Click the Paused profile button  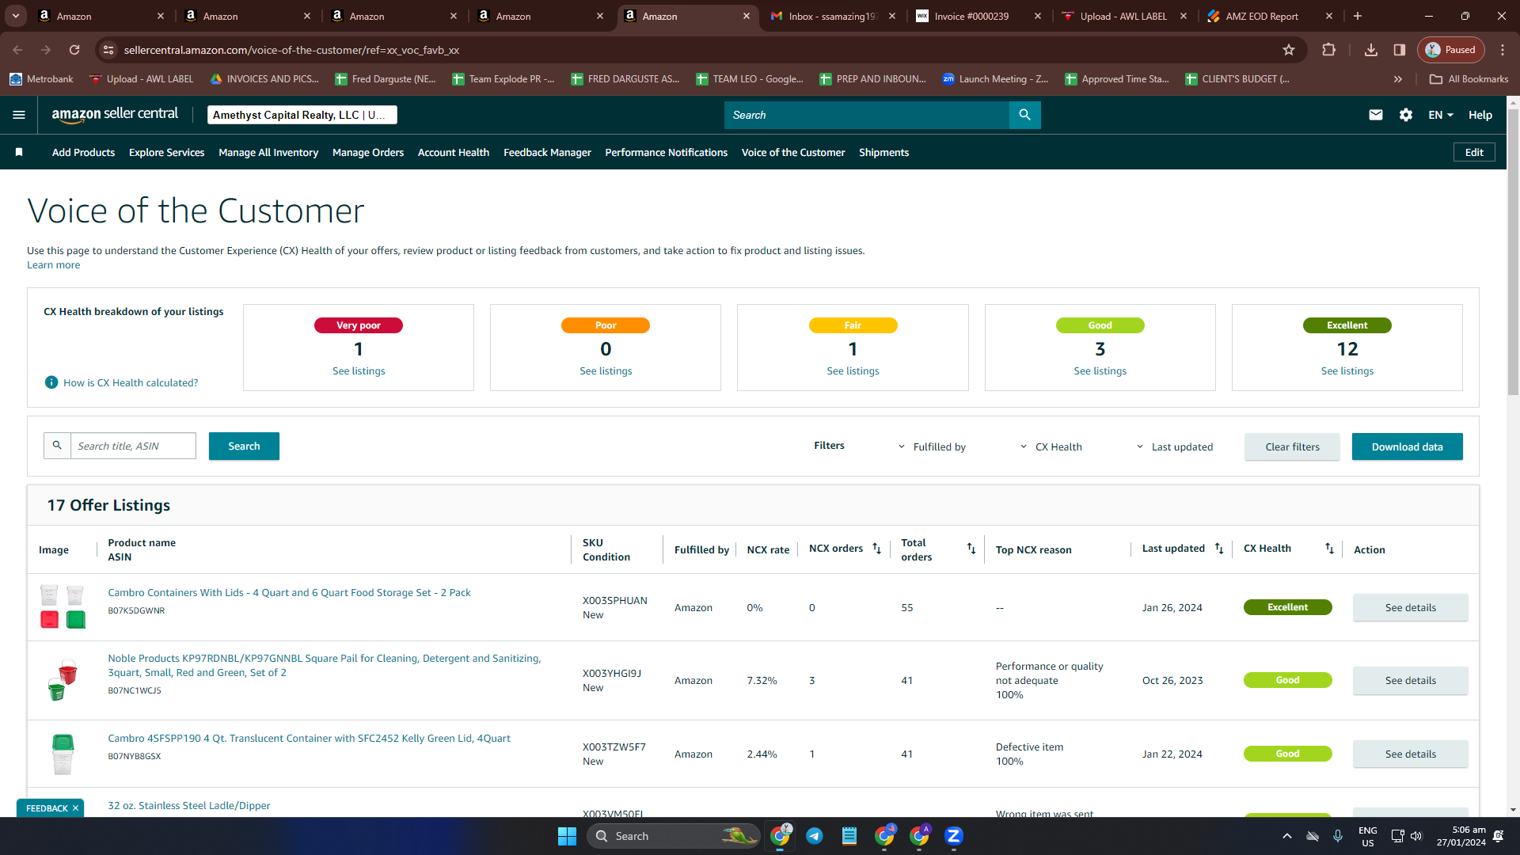[x=1450, y=50]
